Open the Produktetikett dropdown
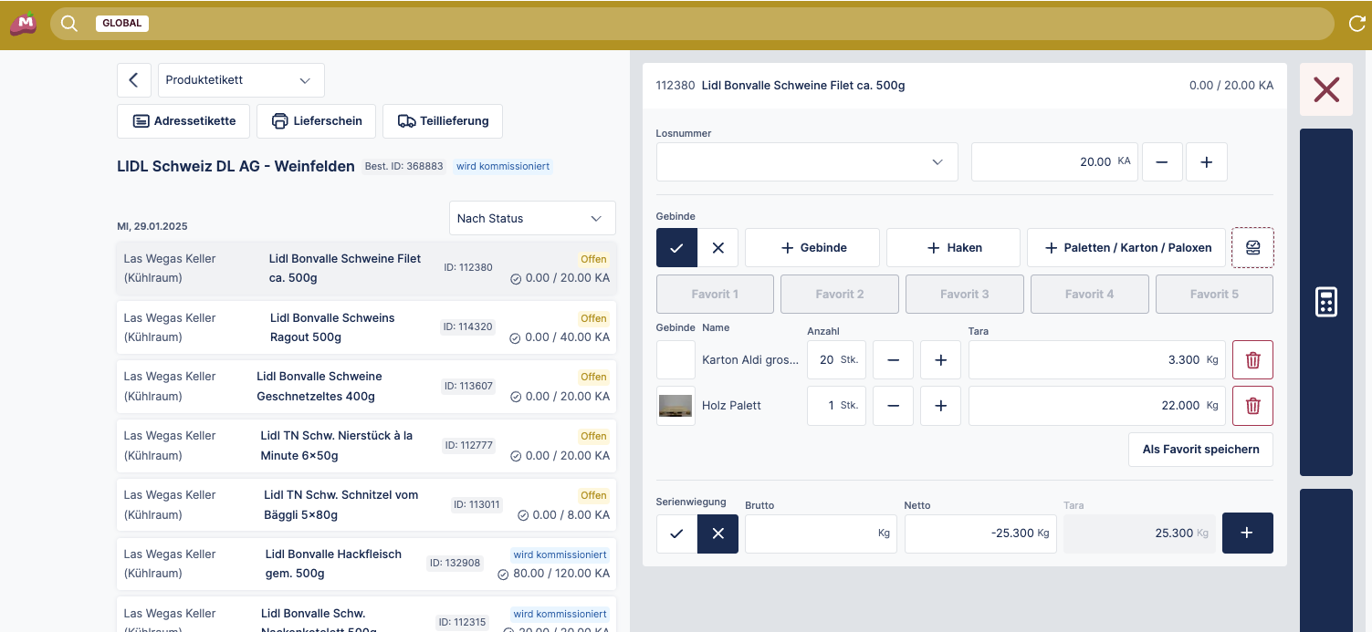Viewport: 1372px width, 632px height. pyautogui.click(x=241, y=80)
